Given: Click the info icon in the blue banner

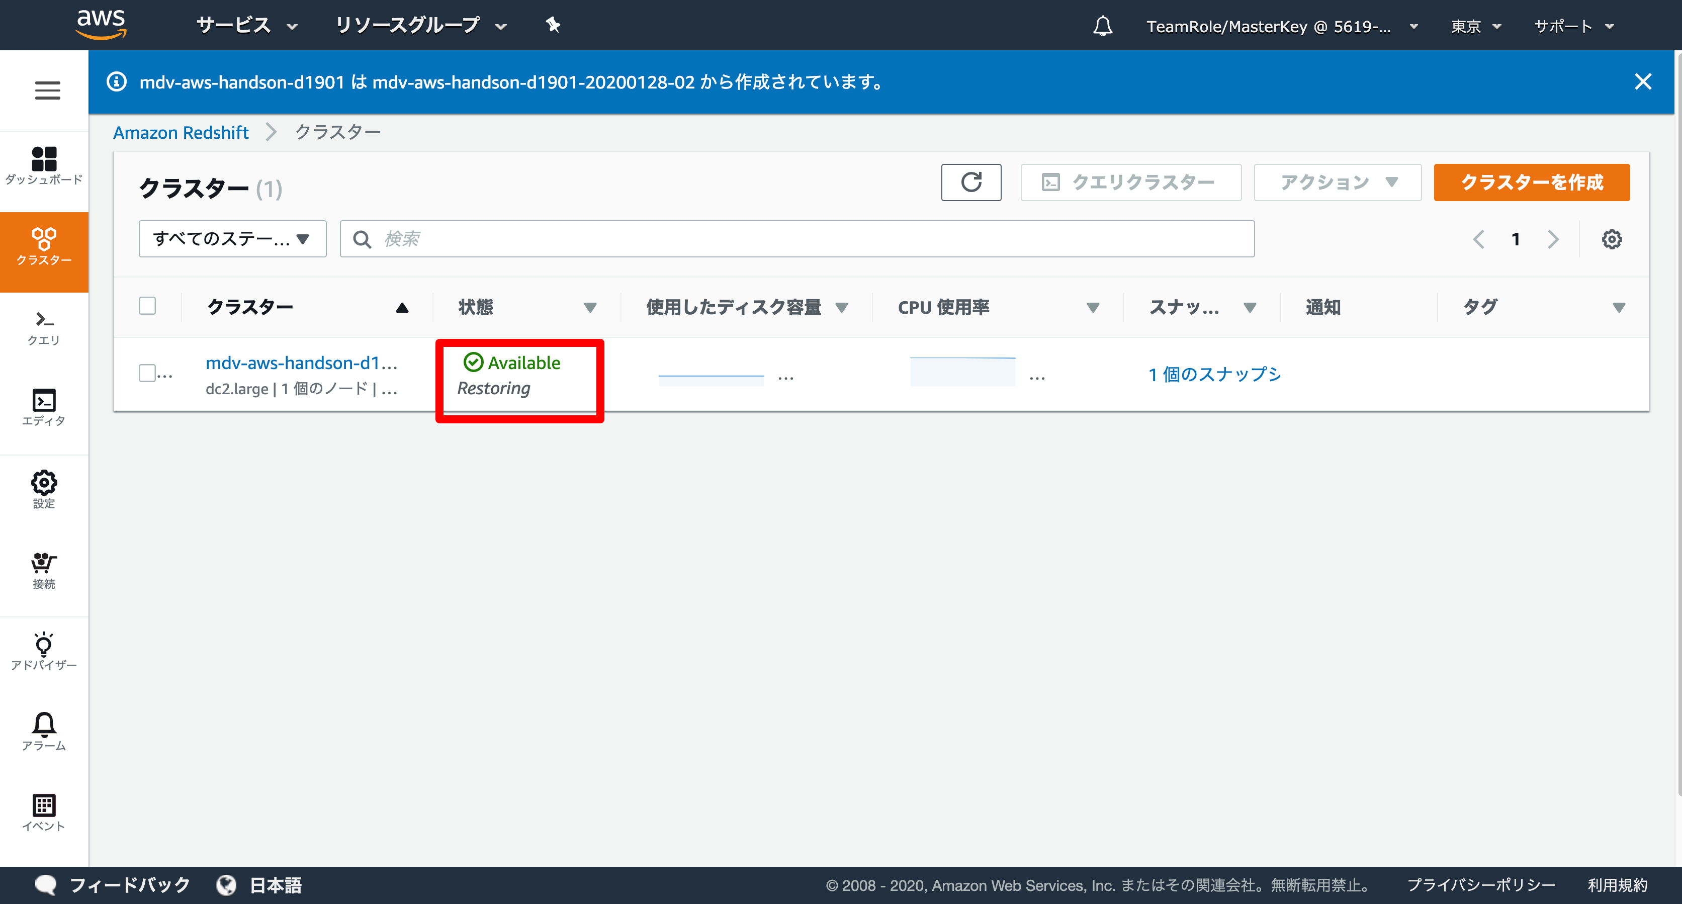Looking at the screenshot, I should coord(116,82).
